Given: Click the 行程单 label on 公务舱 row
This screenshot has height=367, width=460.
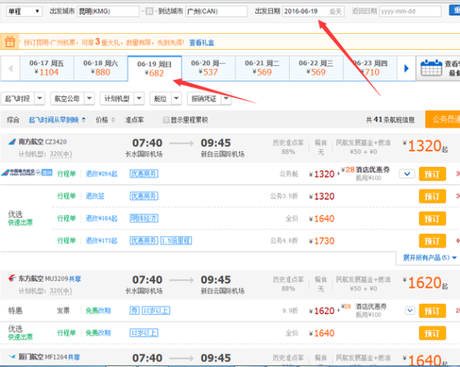Looking at the screenshot, I should coord(66,174).
